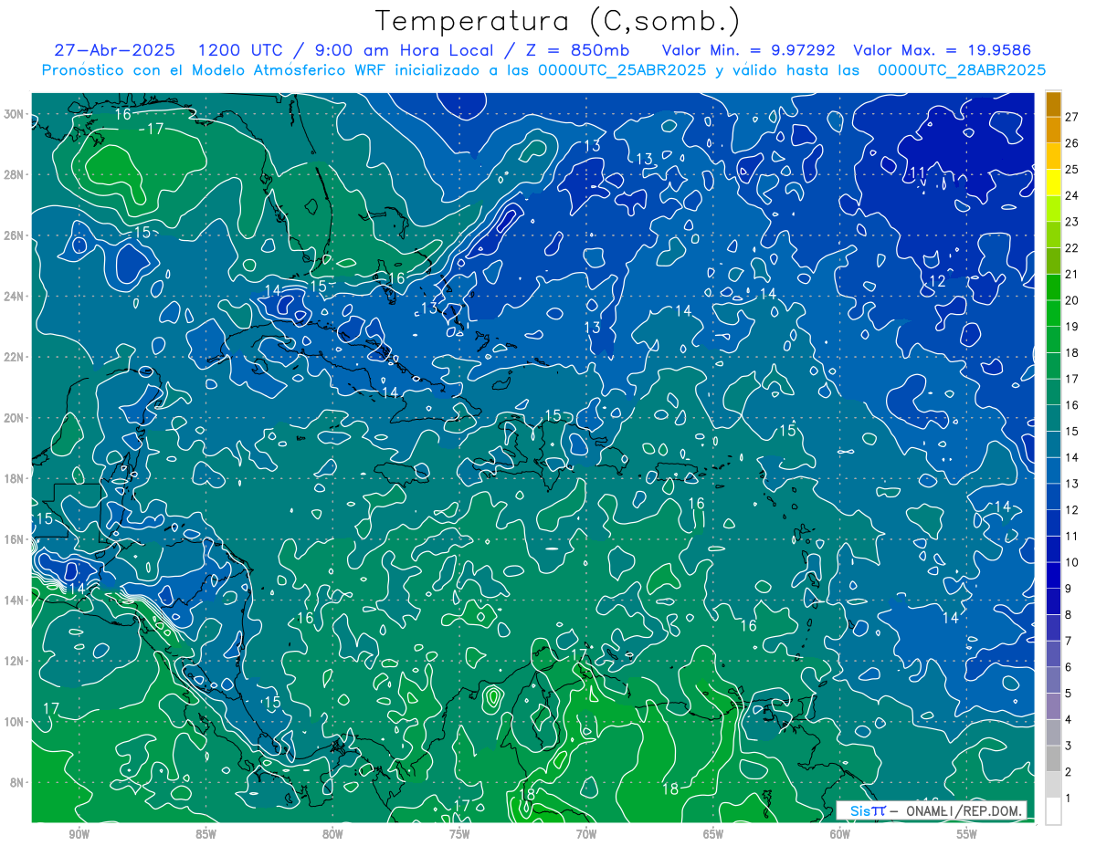Click the purple legend swatch between 5 and 6

tap(1053, 681)
